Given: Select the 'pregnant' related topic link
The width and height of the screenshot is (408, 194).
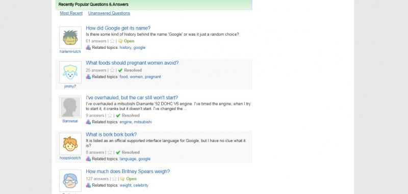Looking at the screenshot, I should [152, 77].
